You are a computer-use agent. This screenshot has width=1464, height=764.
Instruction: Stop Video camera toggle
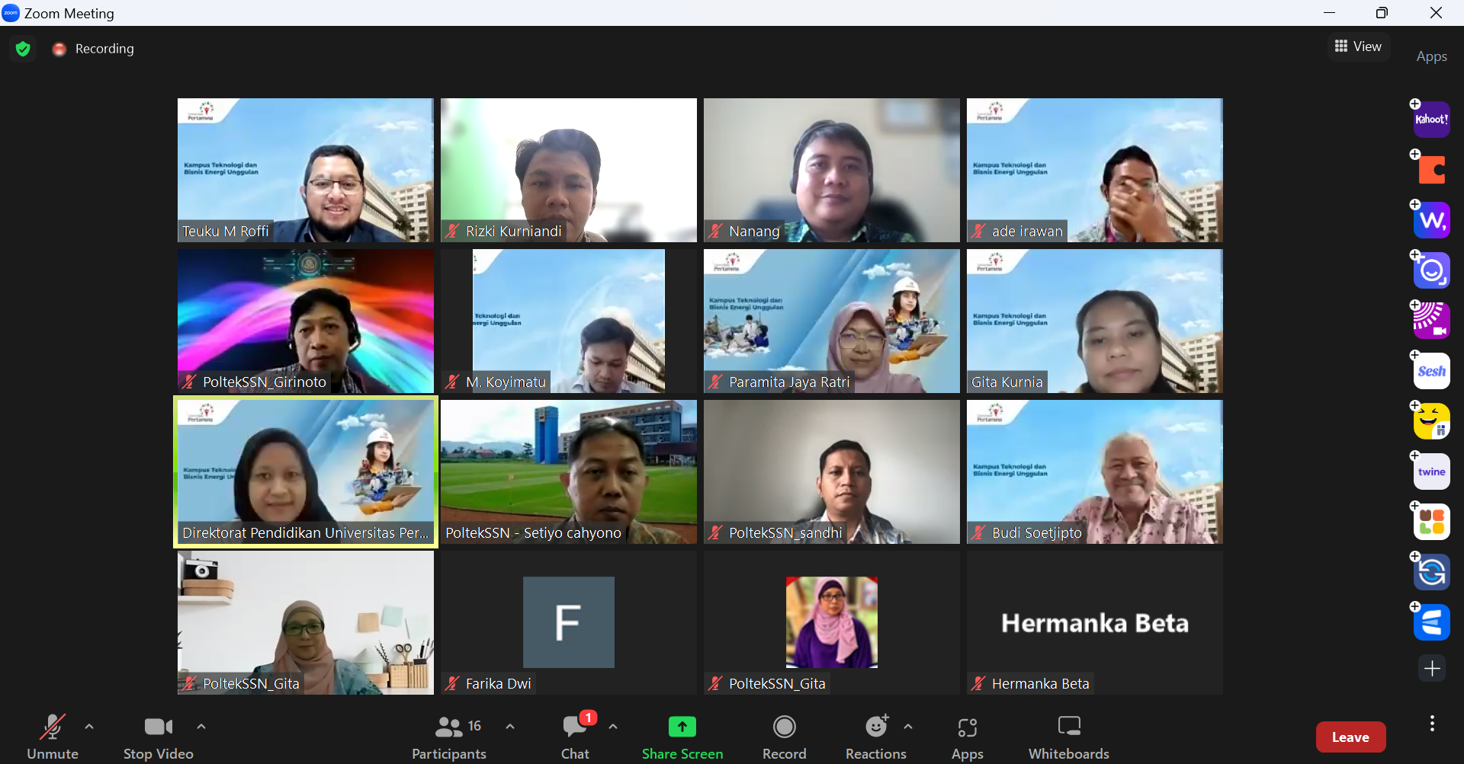158,737
